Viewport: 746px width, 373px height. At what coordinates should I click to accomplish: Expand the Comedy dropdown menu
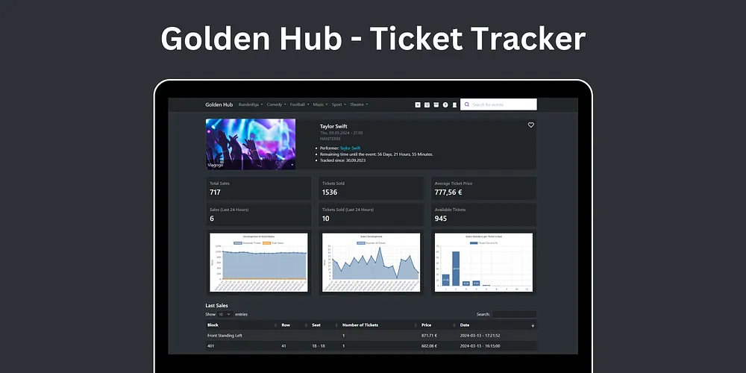point(277,104)
